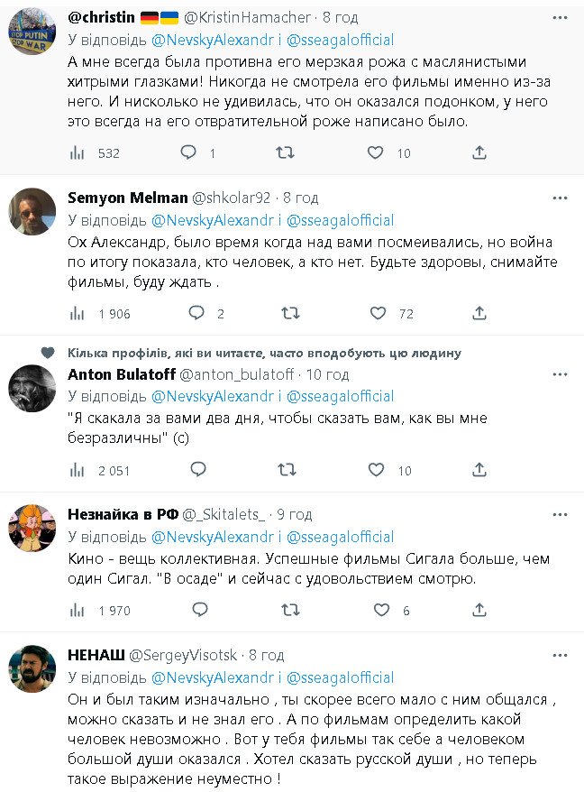Like Anton Bulatoff's tweet
This screenshot has width=584, height=792.
click(377, 470)
